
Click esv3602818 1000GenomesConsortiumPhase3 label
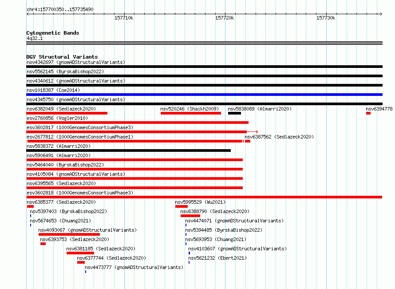[x=80, y=193]
